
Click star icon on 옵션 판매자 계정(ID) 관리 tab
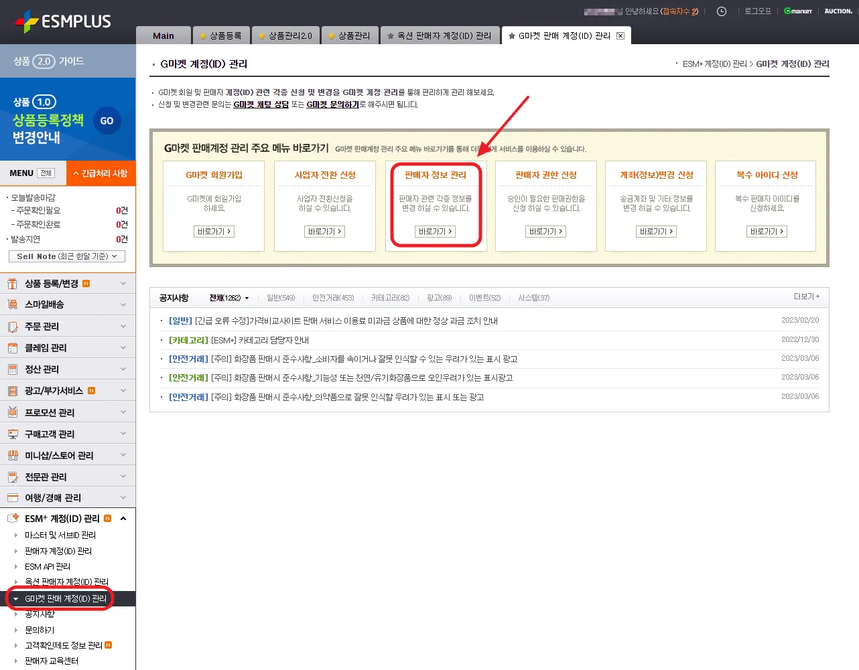(x=391, y=36)
